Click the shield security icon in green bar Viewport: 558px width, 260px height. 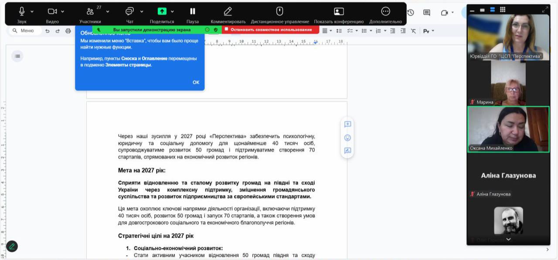(216, 30)
